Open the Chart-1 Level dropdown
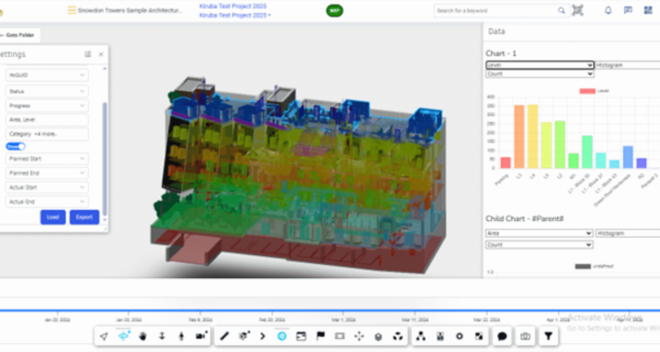Viewport: 660px width, 352px height. pyautogui.click(x=539, y=65)
